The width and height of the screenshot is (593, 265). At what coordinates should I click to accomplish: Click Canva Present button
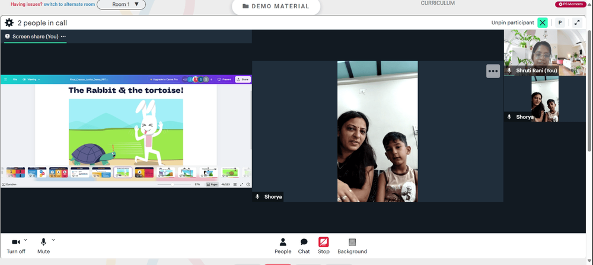click(224, 80)
